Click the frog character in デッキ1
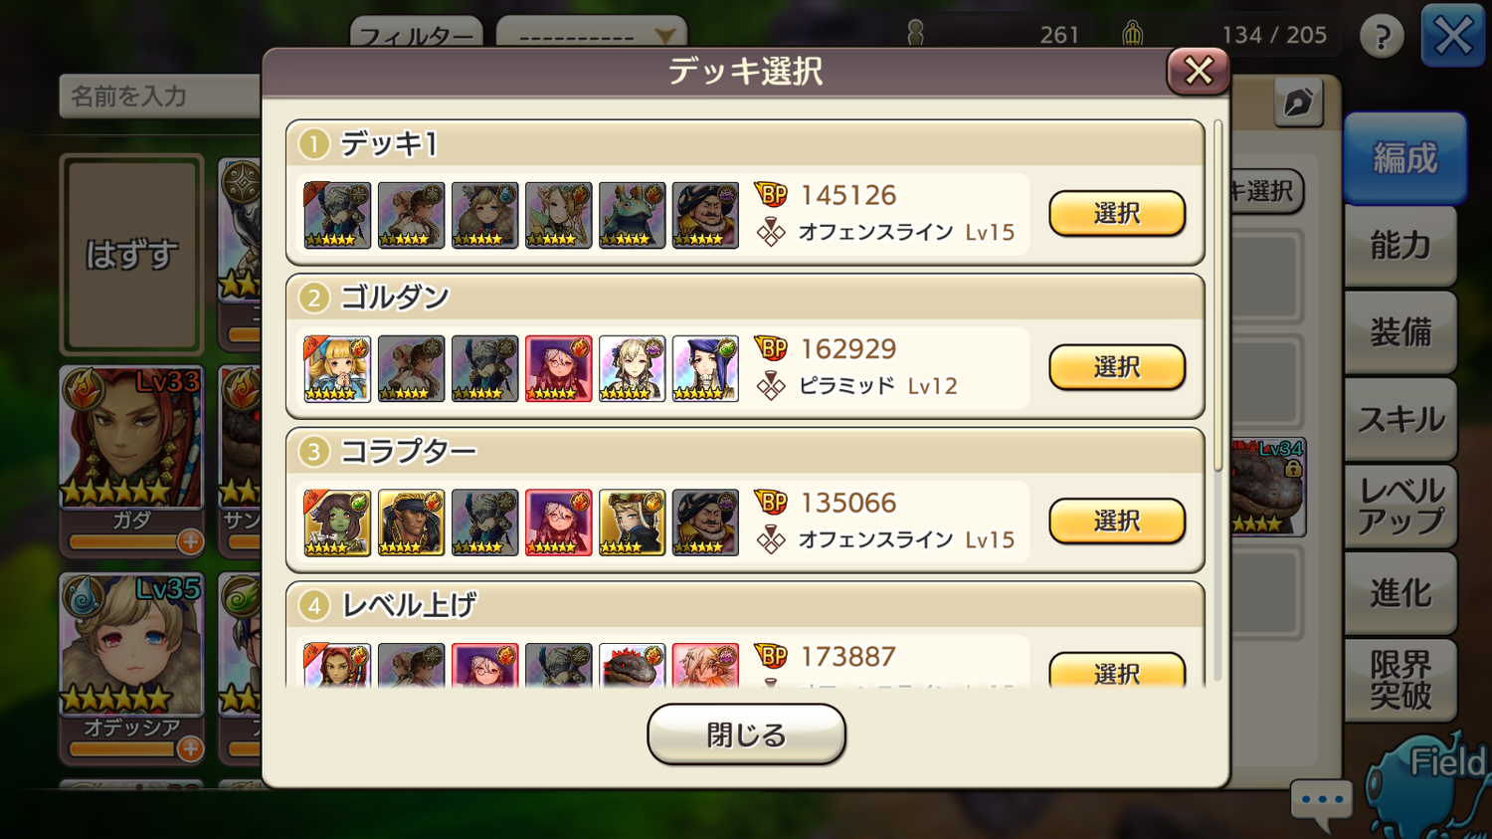 click(632, 215)
